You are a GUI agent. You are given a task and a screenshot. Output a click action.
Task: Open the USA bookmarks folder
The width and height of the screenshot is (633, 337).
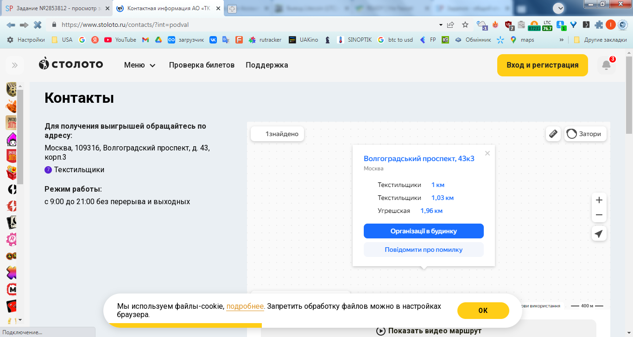(62, 40)
